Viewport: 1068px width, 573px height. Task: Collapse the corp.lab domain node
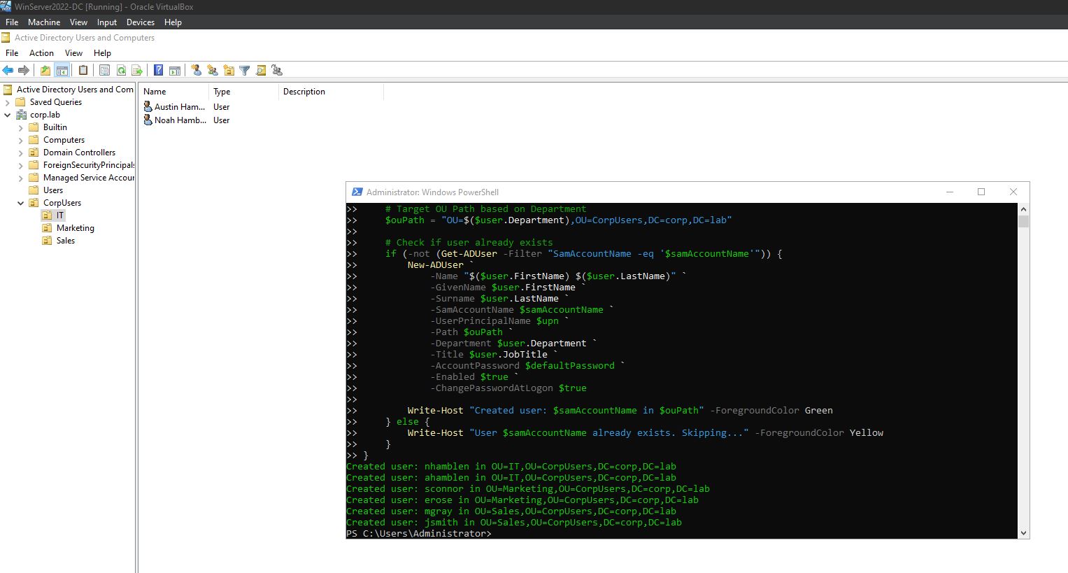click(8, 115)
